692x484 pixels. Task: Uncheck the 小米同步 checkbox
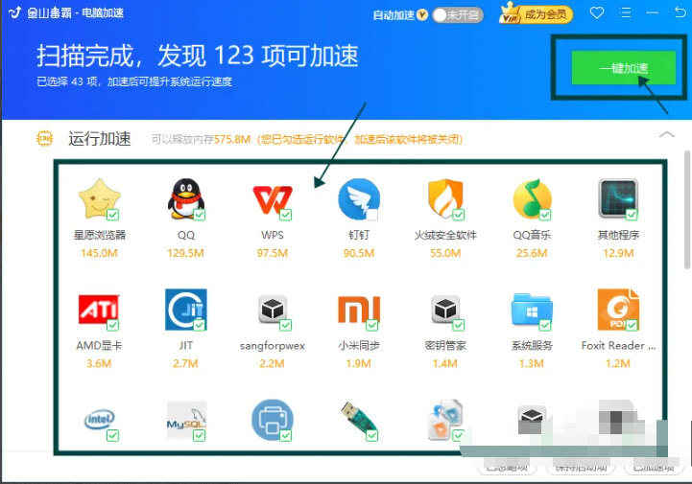click(372, 325)
